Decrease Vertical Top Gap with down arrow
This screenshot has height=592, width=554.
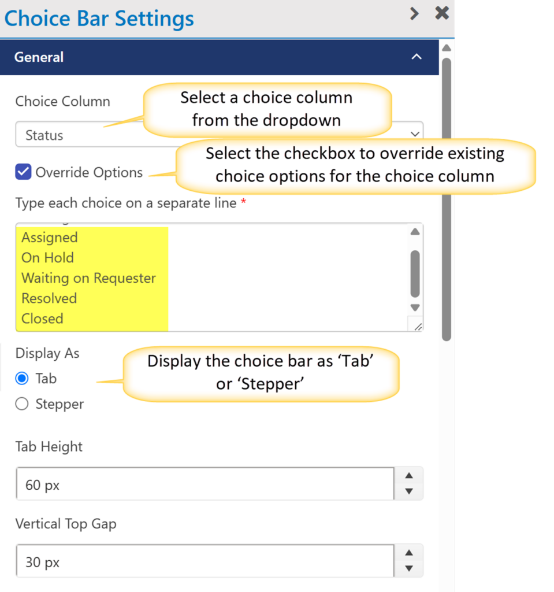(x=409, y=569)
